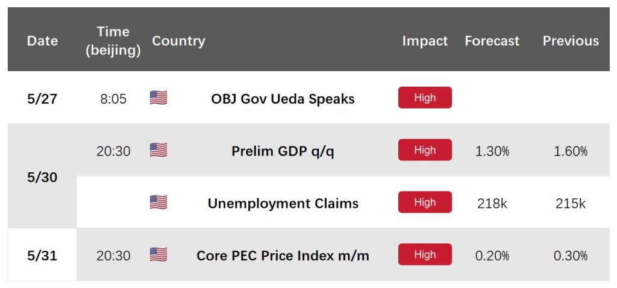Click the Country column header
Viewport: 617px width, 288px height.
pyautogui.click(x=178, y=40)
